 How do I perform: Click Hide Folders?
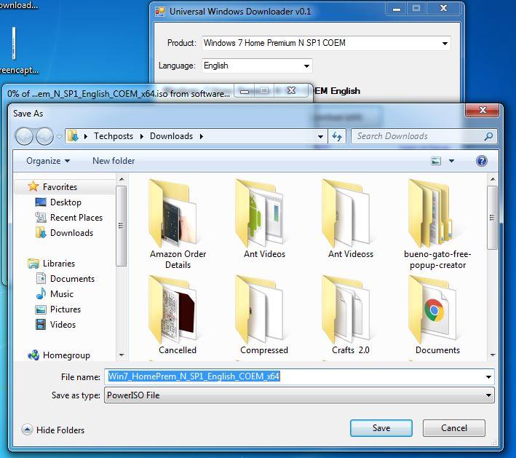[53, 430]
